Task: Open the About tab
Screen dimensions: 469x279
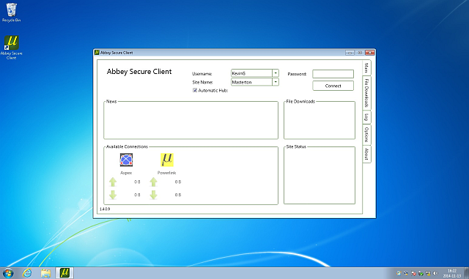Action: coord(366,154)
